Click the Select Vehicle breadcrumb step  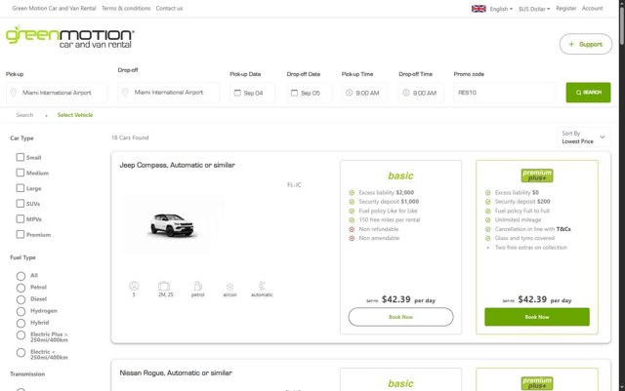click(75, 115)
